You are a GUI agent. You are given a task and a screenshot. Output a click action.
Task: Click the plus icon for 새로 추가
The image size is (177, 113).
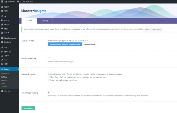[x=24, y=2]
